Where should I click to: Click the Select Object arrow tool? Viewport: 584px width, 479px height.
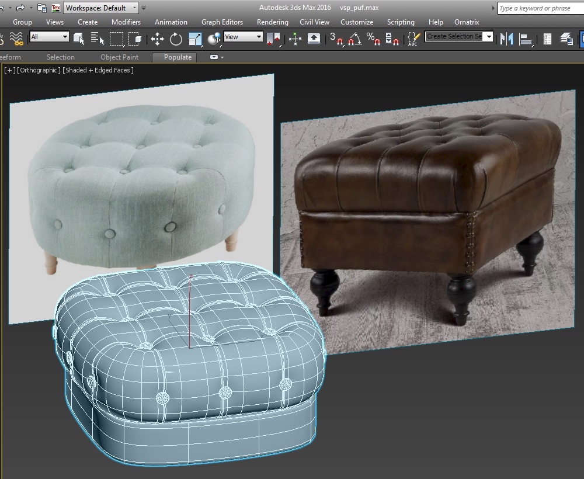(x=78, y=39)
